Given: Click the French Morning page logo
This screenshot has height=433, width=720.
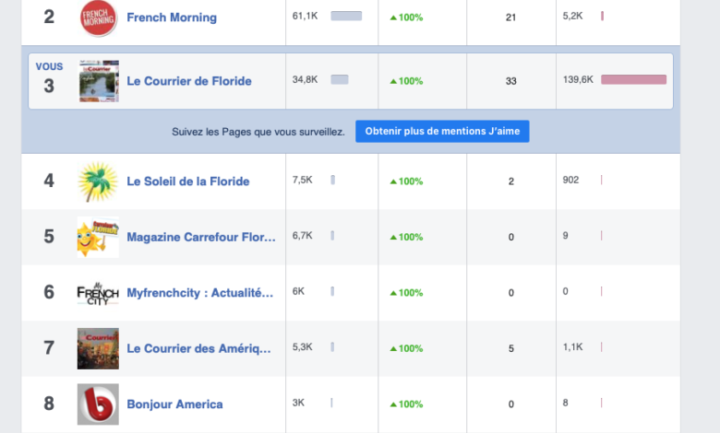Looking at the screenshot, I should coord(98,18).
